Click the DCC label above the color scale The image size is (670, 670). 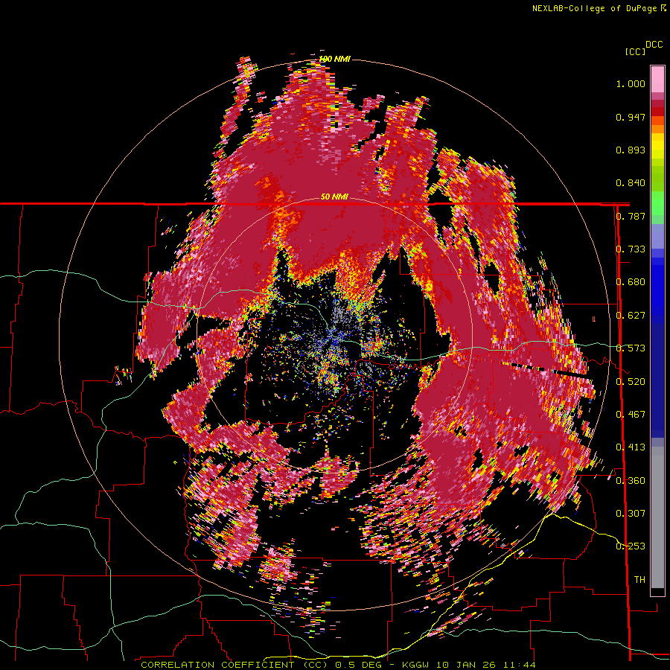[654, 45]
